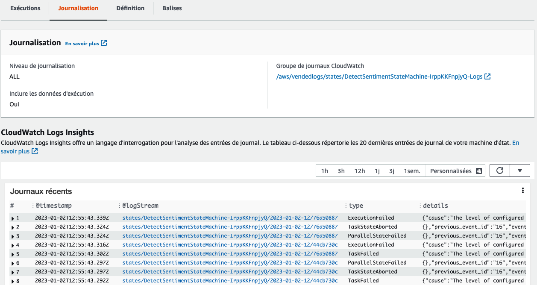537x285 pixels.
Task: Expand log entry row 7
Action: (x=13, y=272)
